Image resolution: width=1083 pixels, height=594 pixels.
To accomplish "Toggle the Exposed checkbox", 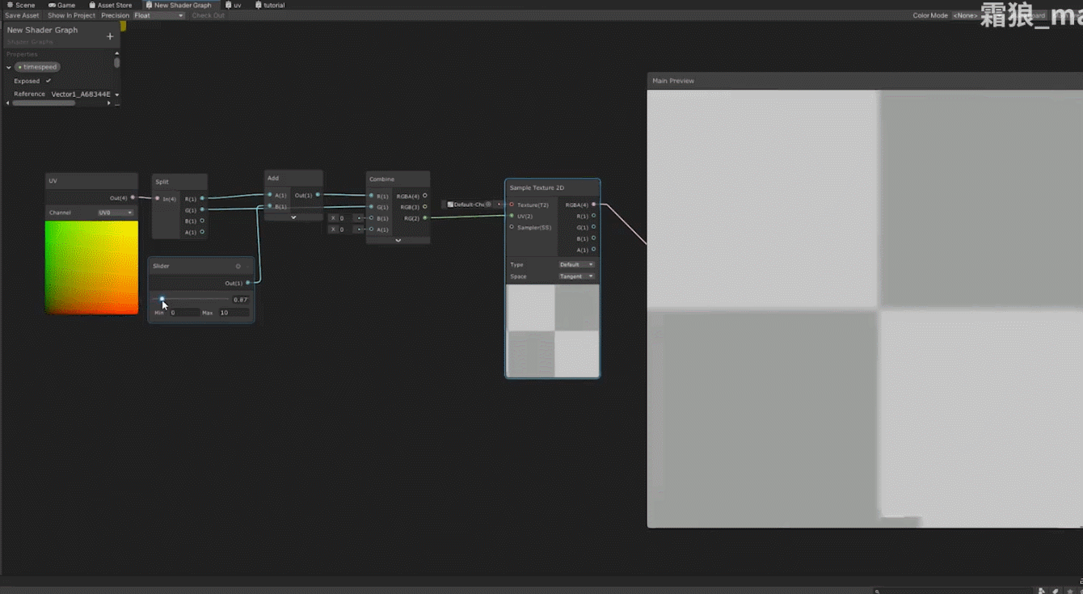I will click(x=48, y=81).
